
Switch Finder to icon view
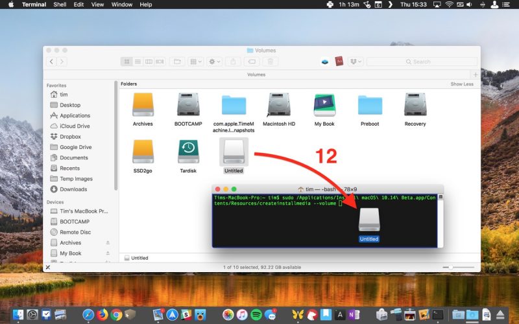[x=127, y=62]
